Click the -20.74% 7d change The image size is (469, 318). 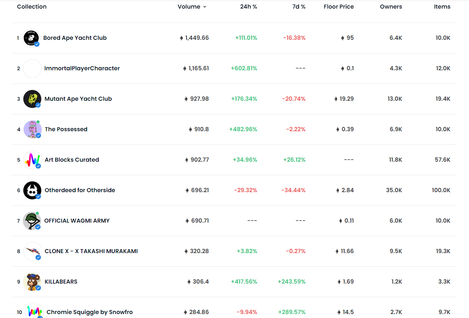(294, 99)
